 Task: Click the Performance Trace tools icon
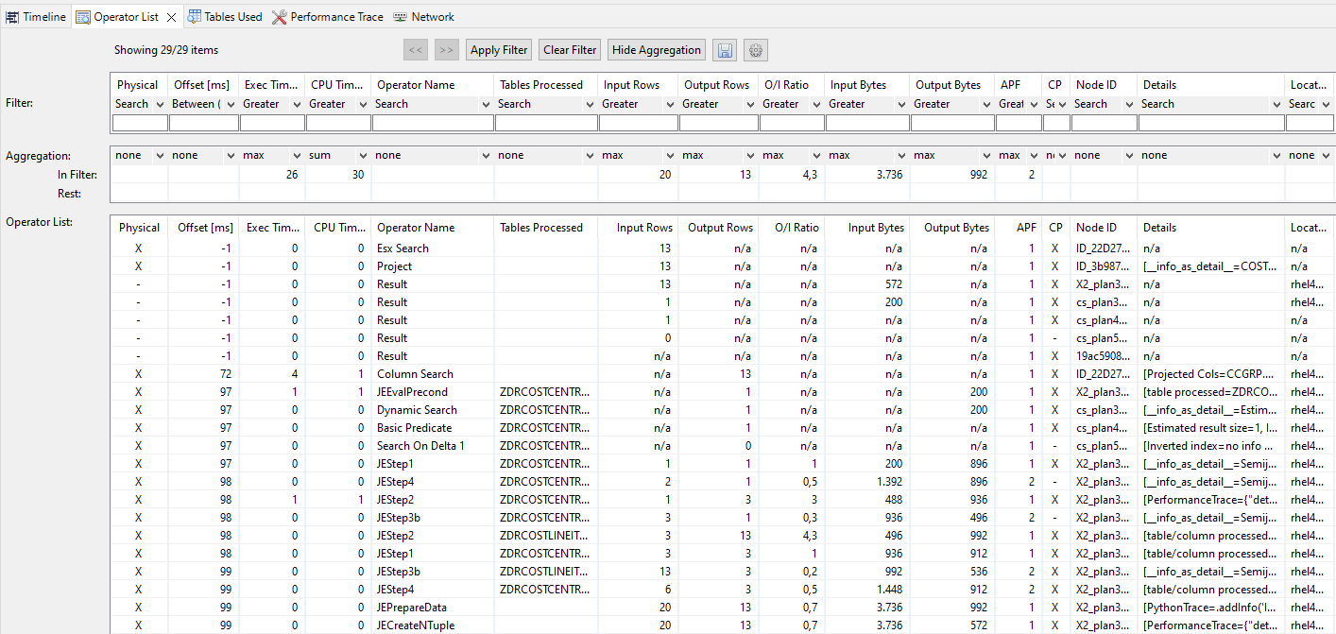[279, 16]
